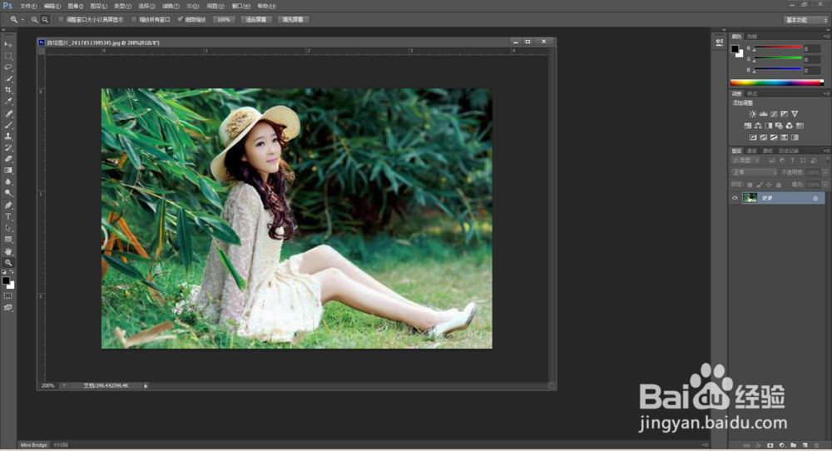This screenshot has height=451, width=832.
Task: Open the opacity slider dropdown
Action: click(x=825, y=172)
